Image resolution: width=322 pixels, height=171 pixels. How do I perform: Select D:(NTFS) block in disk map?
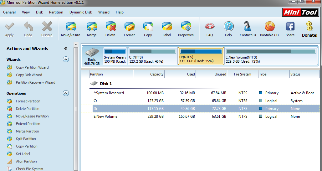pyautogui.click(x=201, y=56)
